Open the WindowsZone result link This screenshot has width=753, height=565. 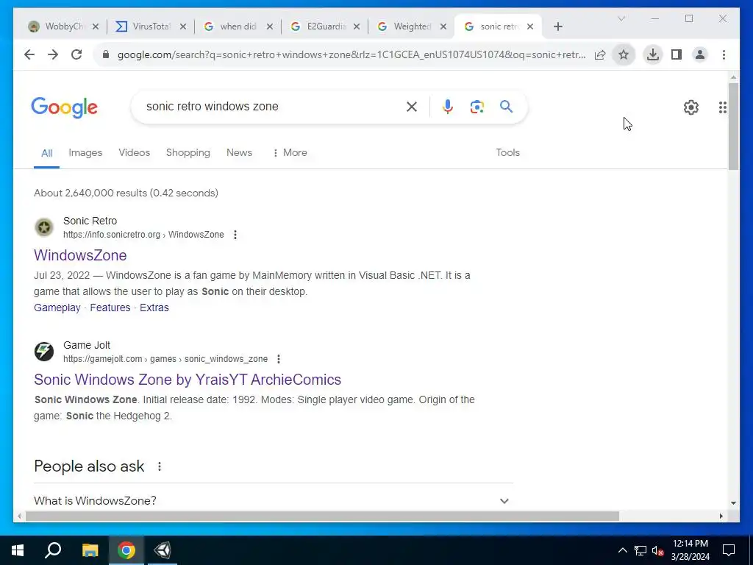tap(80, 255)
